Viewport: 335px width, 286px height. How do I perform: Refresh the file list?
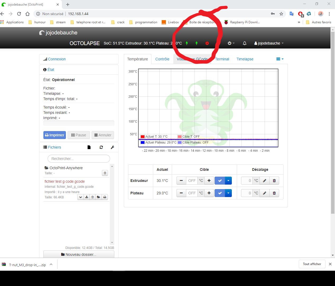coord(101,147)
